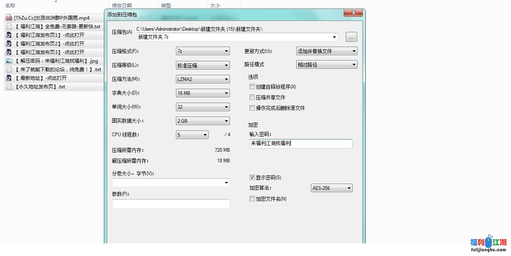This screenshot has height=256, width=511.
Task: Enable 操作完成后删除源文件 option
Action: pos(252,108)
